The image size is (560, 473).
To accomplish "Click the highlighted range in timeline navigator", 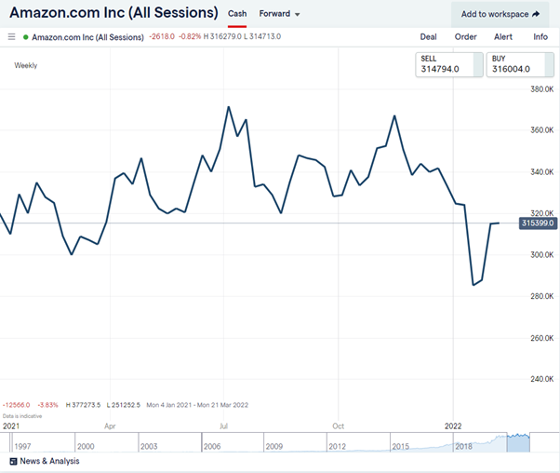I will 518,443.
